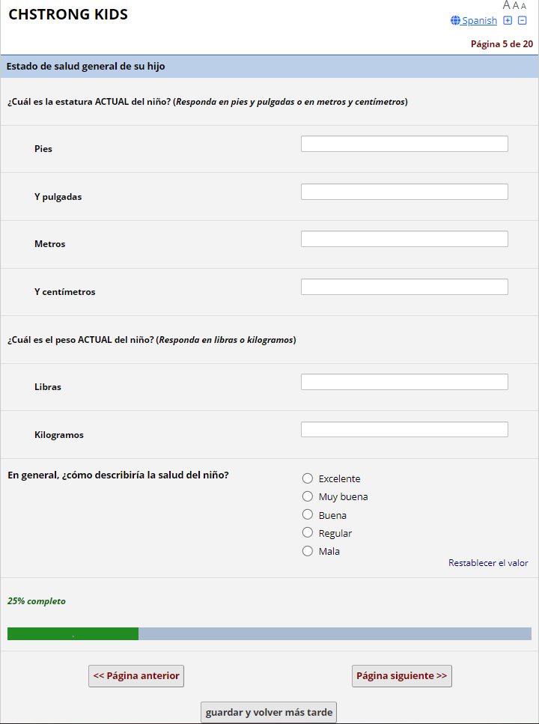Mark the Mala radio button

pyautogui.click(x=307, y=551)
